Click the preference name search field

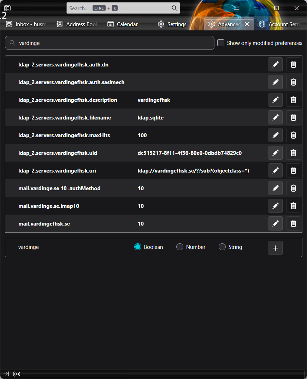[113, 43]
